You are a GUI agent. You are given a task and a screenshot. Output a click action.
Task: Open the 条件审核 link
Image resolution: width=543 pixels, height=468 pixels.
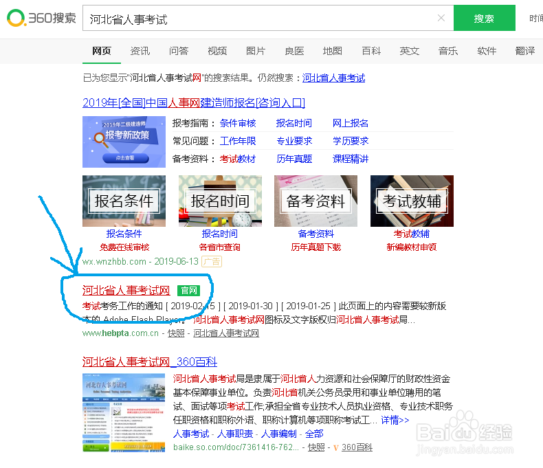pyautogui.click(x=238, y=123)
